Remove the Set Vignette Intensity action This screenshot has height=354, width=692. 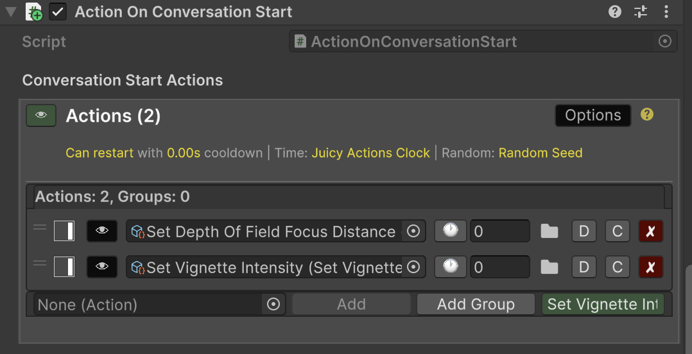[x=650, y=267]
